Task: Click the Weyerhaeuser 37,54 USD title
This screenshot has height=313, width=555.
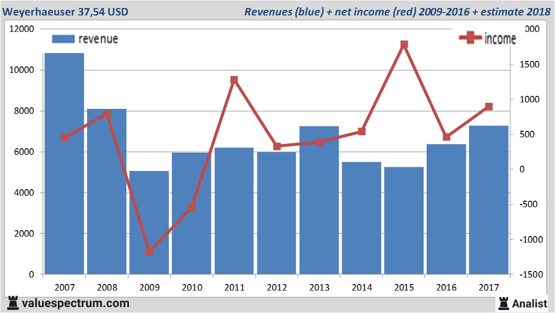Action: (65, 11)
